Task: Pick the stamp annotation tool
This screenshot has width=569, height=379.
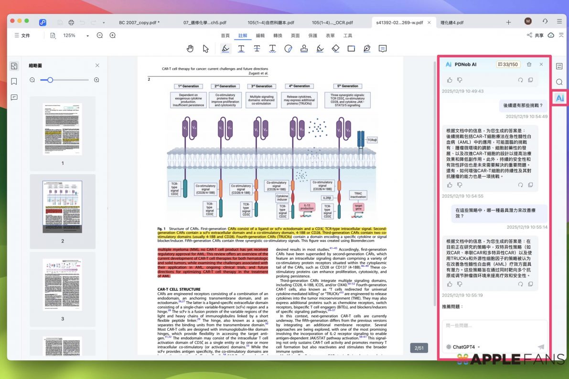Action: pos(303,49)
